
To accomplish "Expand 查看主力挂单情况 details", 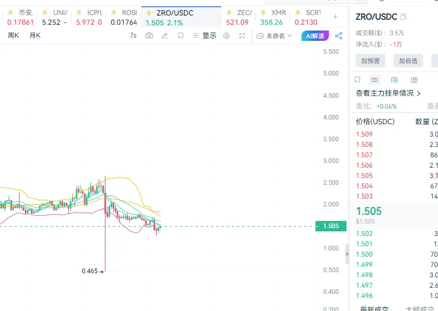I will [388, 93].
